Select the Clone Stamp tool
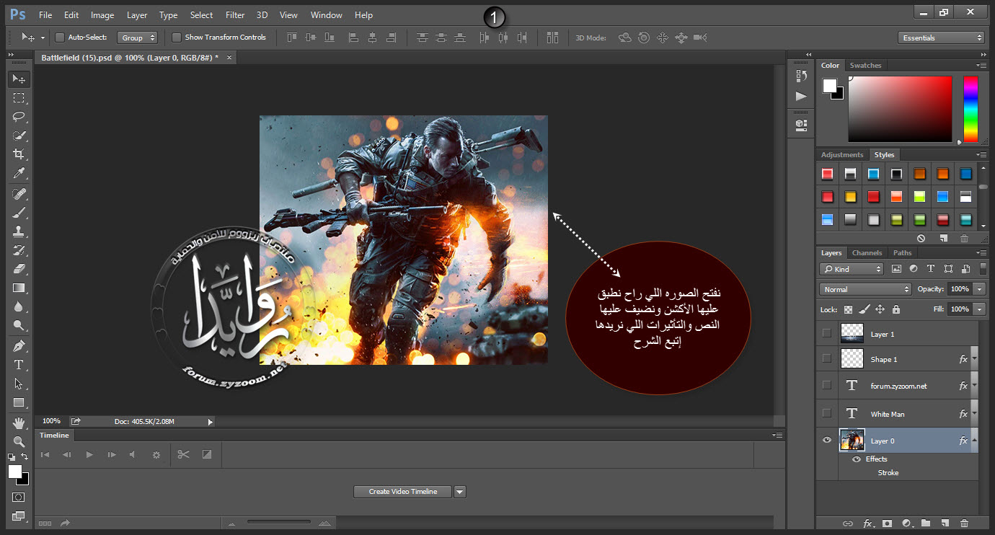The width and height of the screenshot is (995, 535). pos(19,231)
